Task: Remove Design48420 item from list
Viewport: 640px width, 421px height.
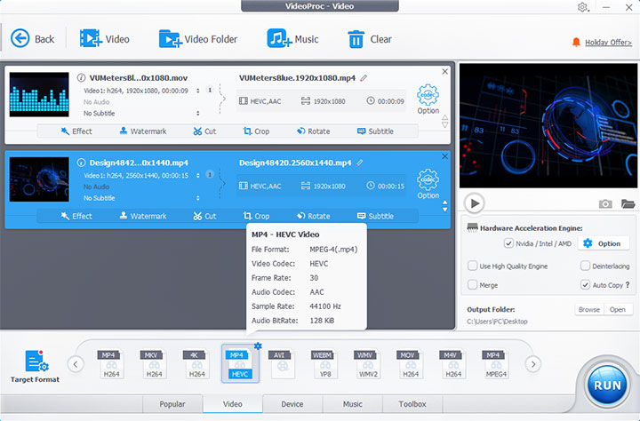Action: point(445,156)
